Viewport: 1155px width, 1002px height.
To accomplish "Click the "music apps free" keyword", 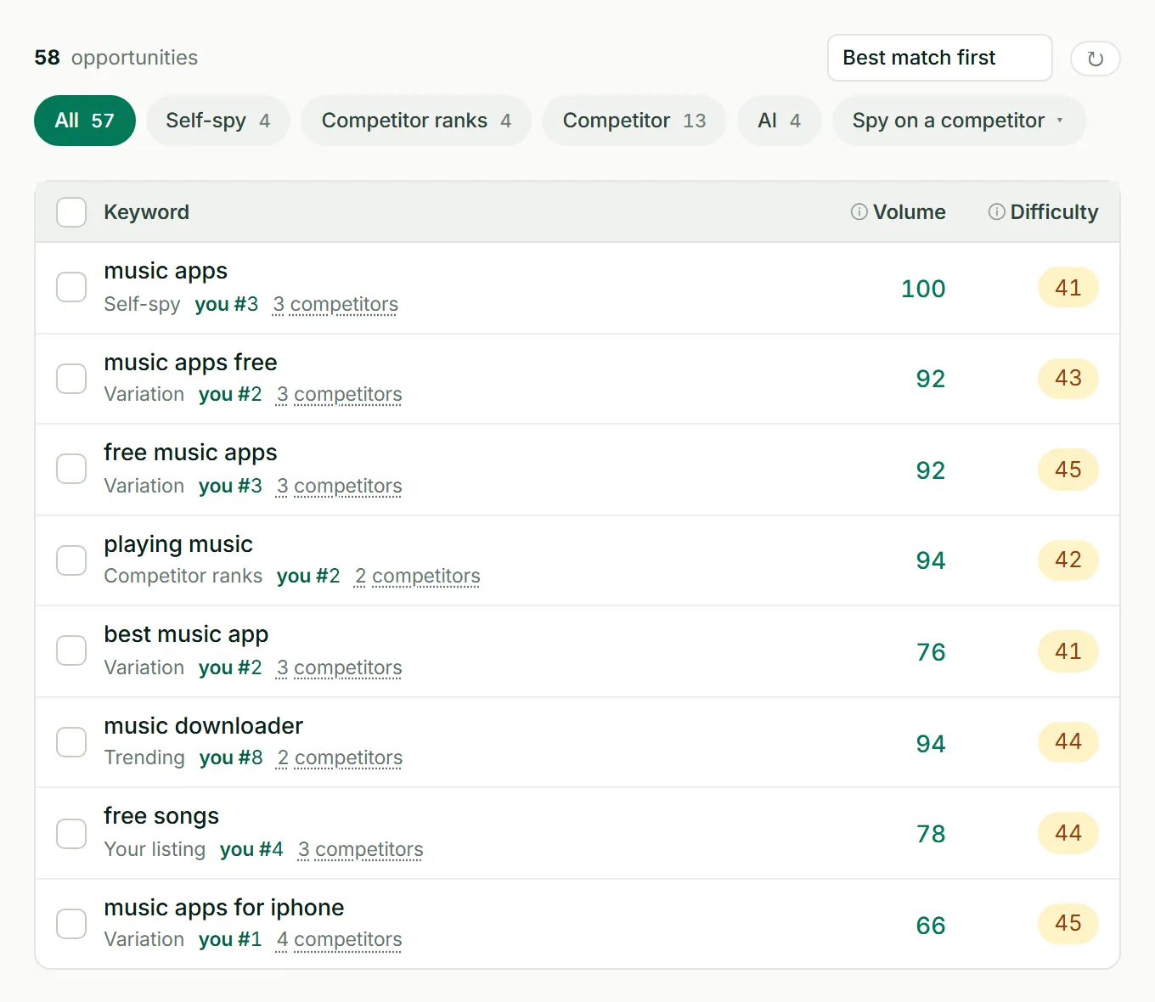I will tap(190, 363).
